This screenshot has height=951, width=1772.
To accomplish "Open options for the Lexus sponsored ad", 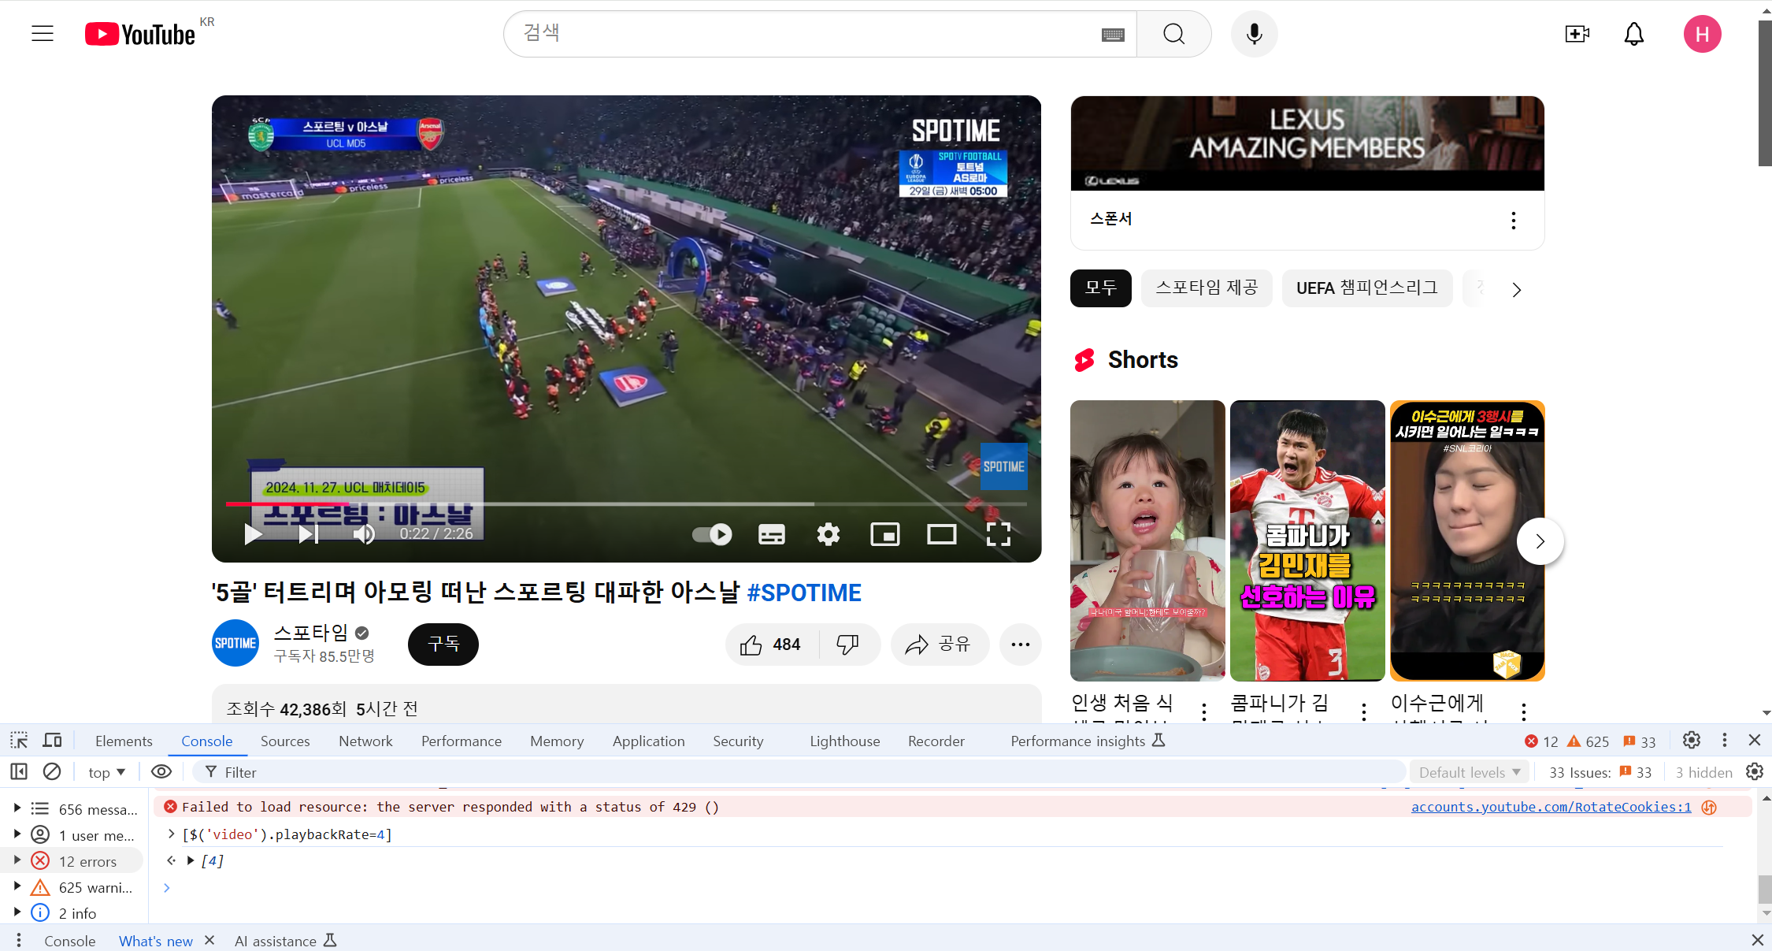I will point(1513,220).
